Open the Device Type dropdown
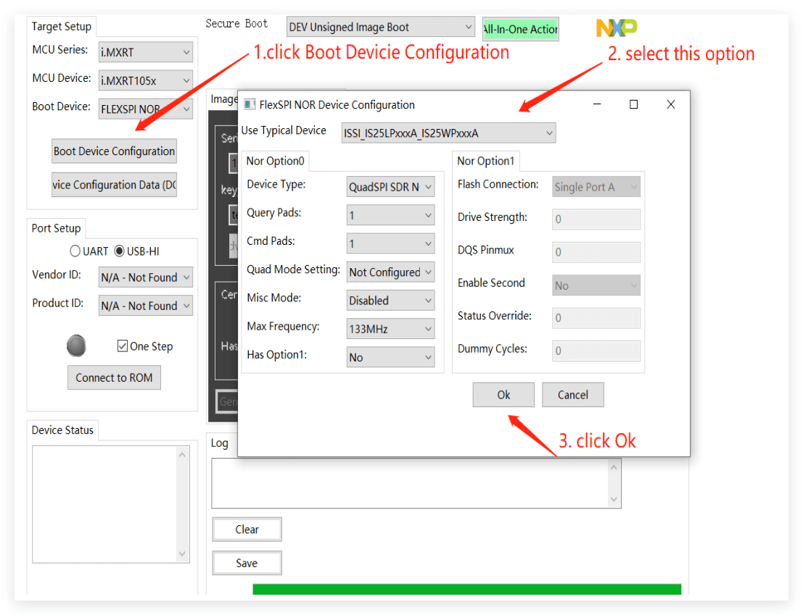Image resolution: width=803 pixels, height=615 pixels. pyautogui.click(x=391, y=187)
